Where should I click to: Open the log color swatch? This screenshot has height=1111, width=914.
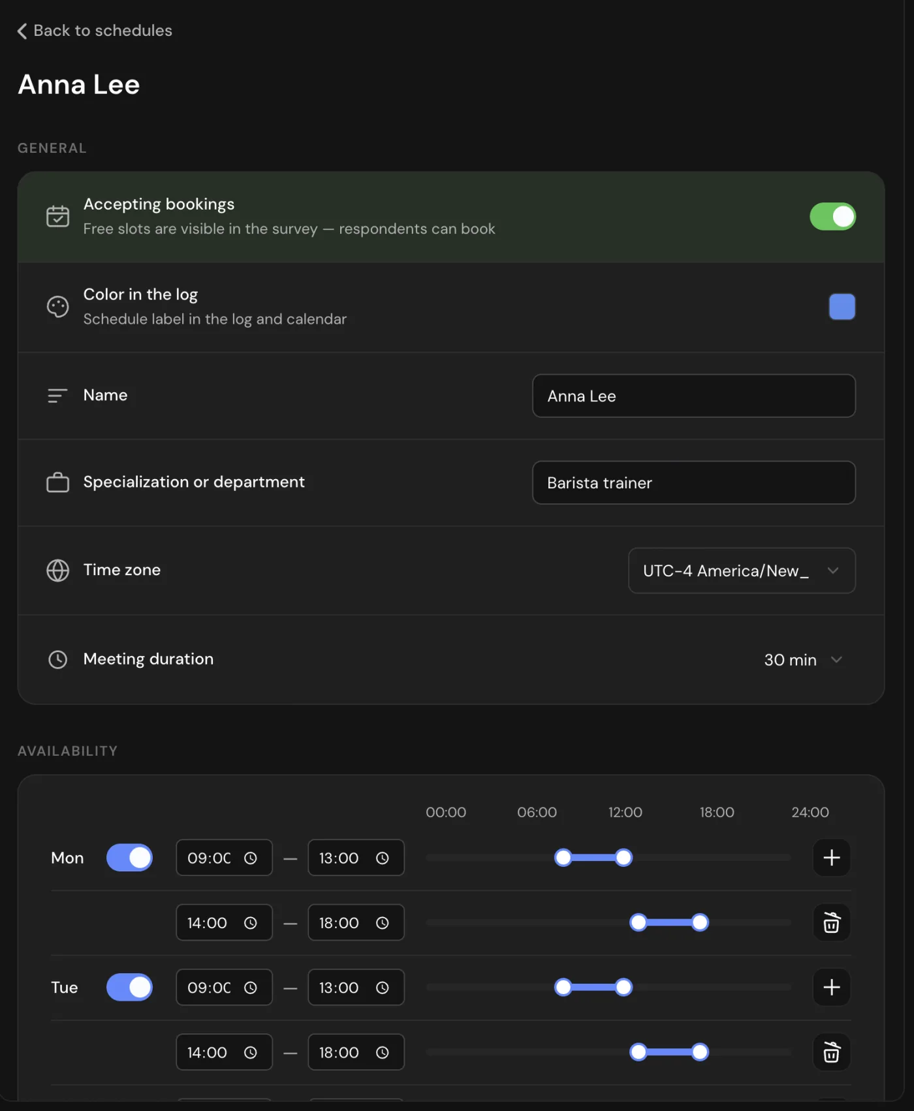click(x=842, y=307)
